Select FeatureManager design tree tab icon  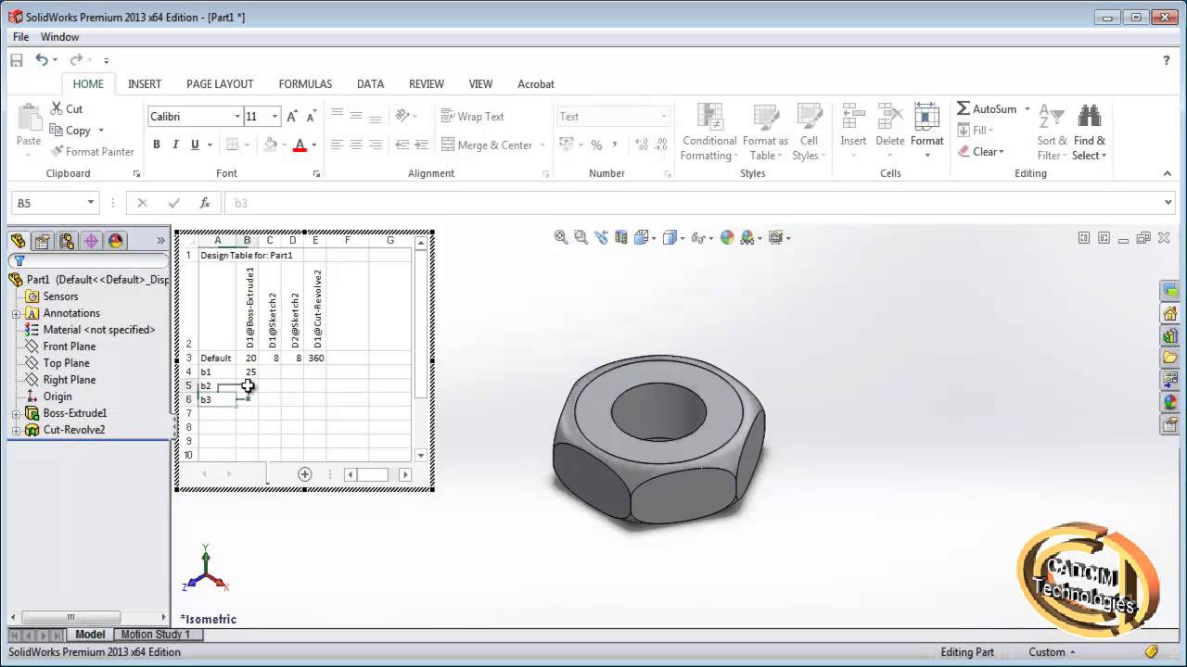[x=18, y=241]
